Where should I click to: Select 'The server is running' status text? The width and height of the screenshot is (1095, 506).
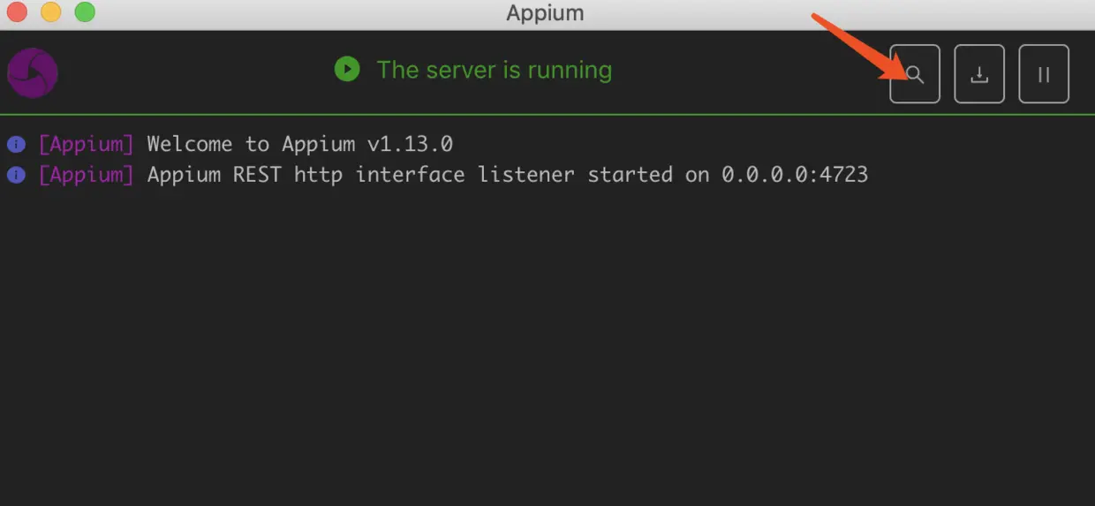tap(495, 70)
